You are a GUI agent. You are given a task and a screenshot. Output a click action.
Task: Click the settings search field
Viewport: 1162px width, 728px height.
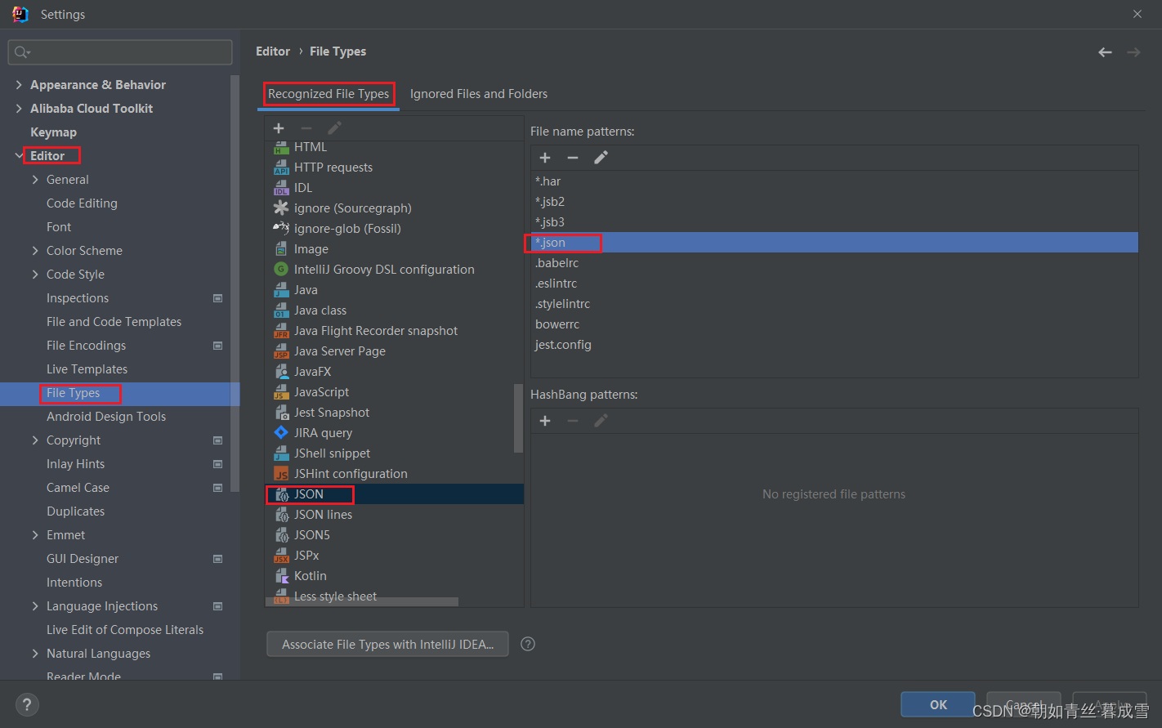click(120, 52)
